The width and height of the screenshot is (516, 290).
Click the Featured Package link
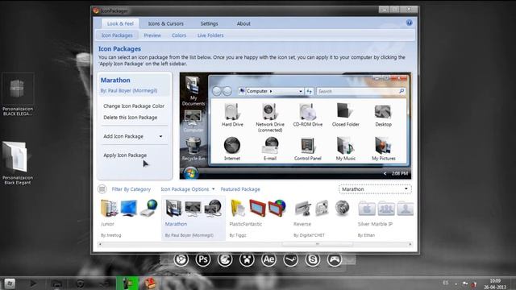[240, 189]
